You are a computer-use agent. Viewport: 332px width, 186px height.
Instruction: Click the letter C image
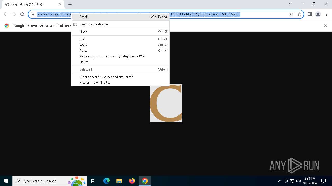[x=166, y=103]
